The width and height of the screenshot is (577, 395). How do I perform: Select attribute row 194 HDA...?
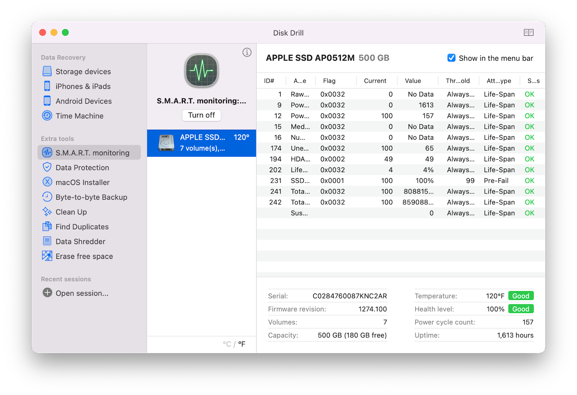pyautogui.click(x=401, y=159)
